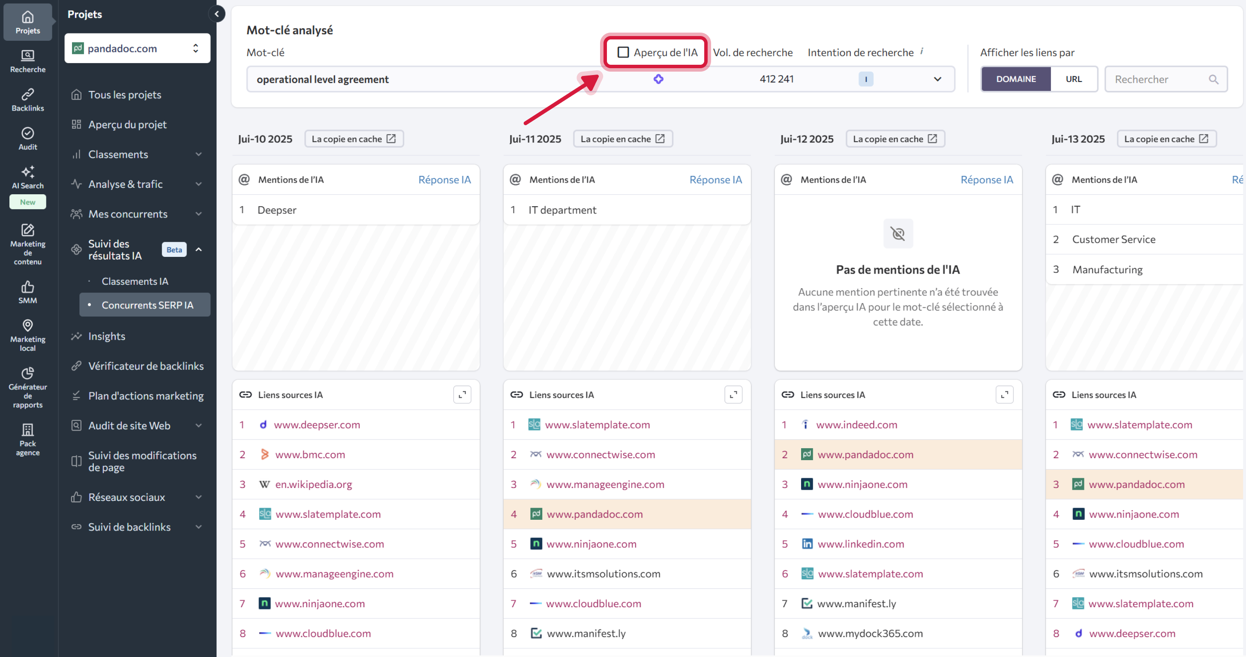The height and width of the screenshot is (657, 1246).
Task: Click the New badge under AI Search
Action: pyautogui.click(x=27, y=202)
